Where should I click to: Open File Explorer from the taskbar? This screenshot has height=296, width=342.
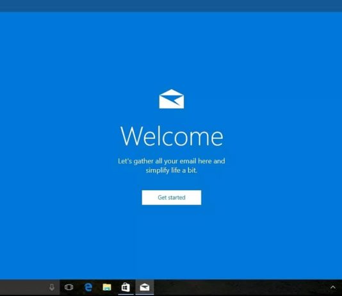(107, 287)
